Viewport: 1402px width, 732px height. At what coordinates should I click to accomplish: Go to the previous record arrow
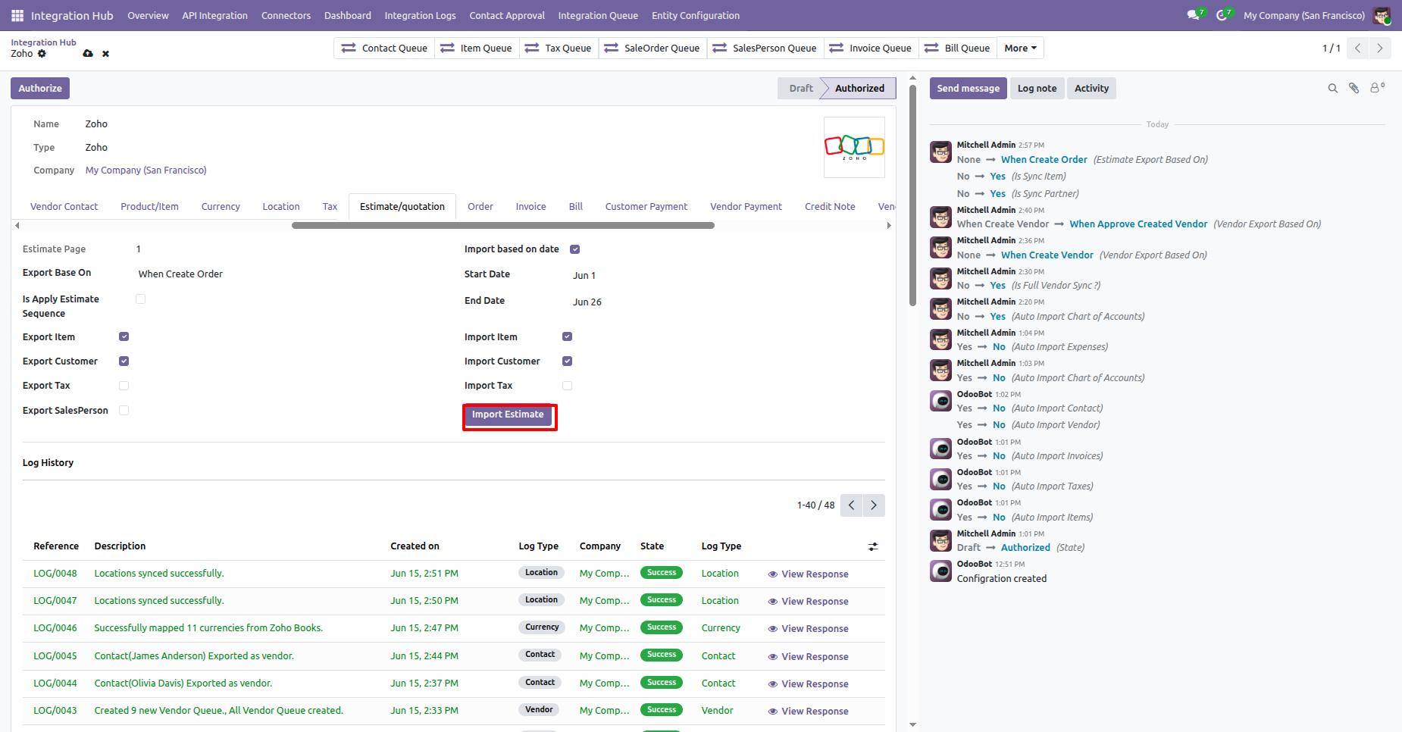tap(1357, 48)
